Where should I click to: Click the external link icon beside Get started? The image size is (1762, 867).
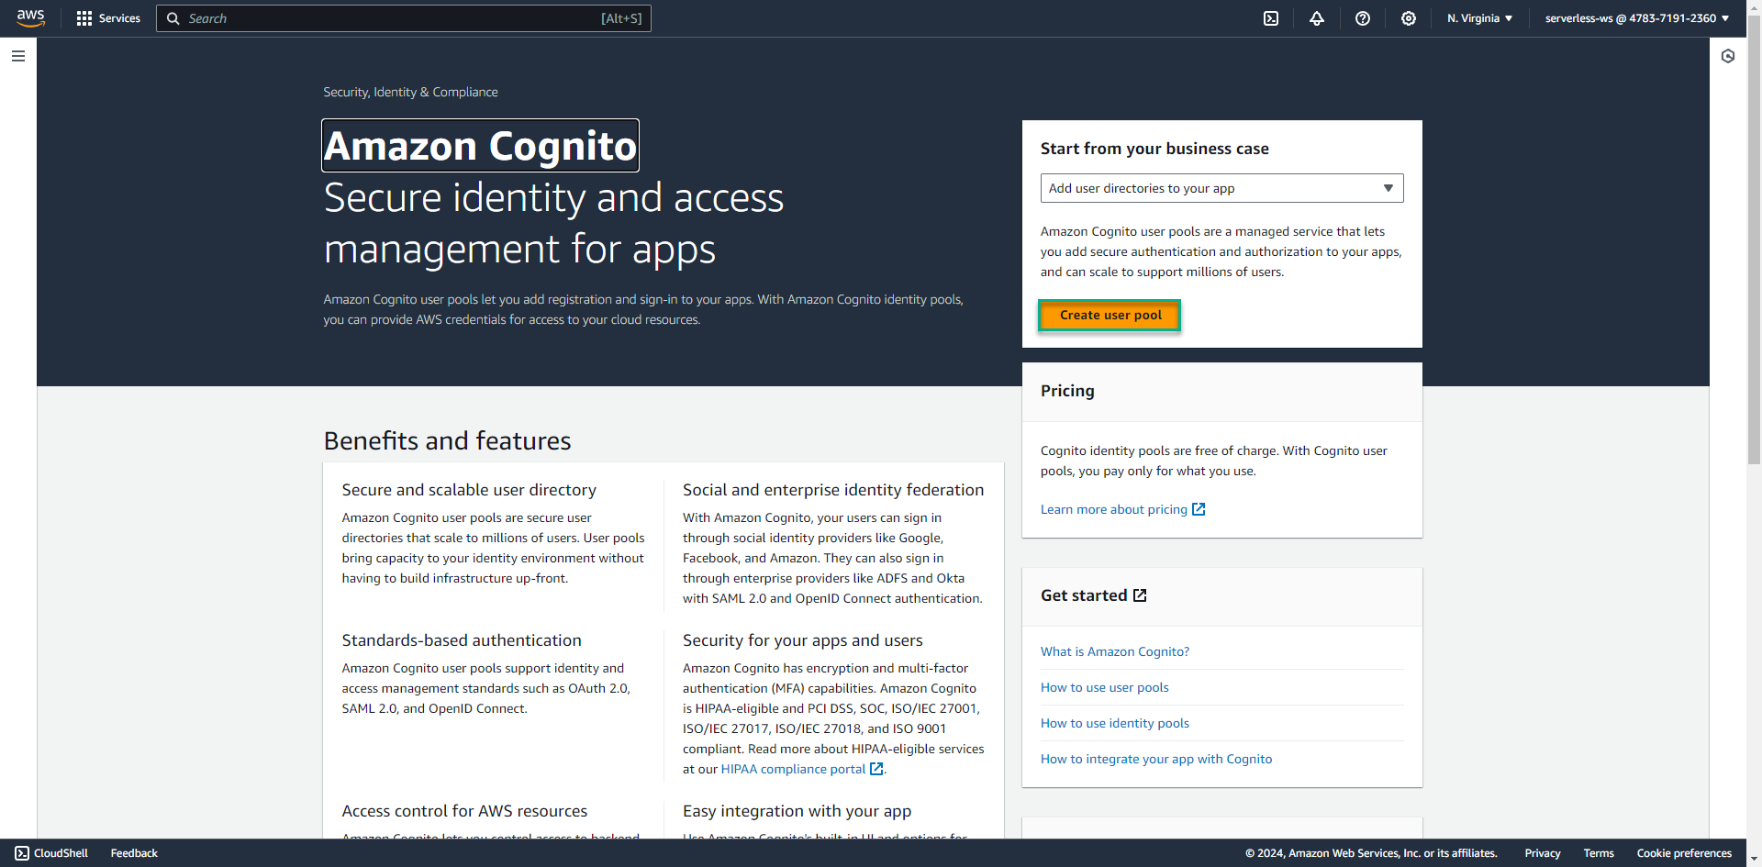(x=1140, y=595)
